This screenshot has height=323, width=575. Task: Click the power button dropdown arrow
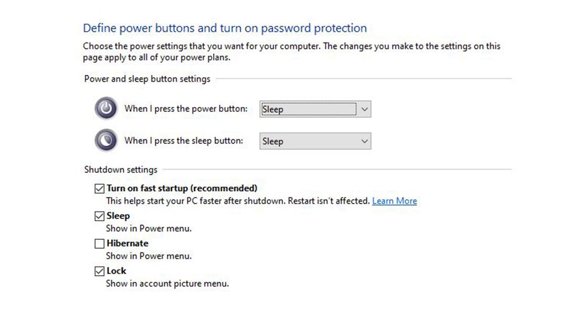[x=365, y=109]
